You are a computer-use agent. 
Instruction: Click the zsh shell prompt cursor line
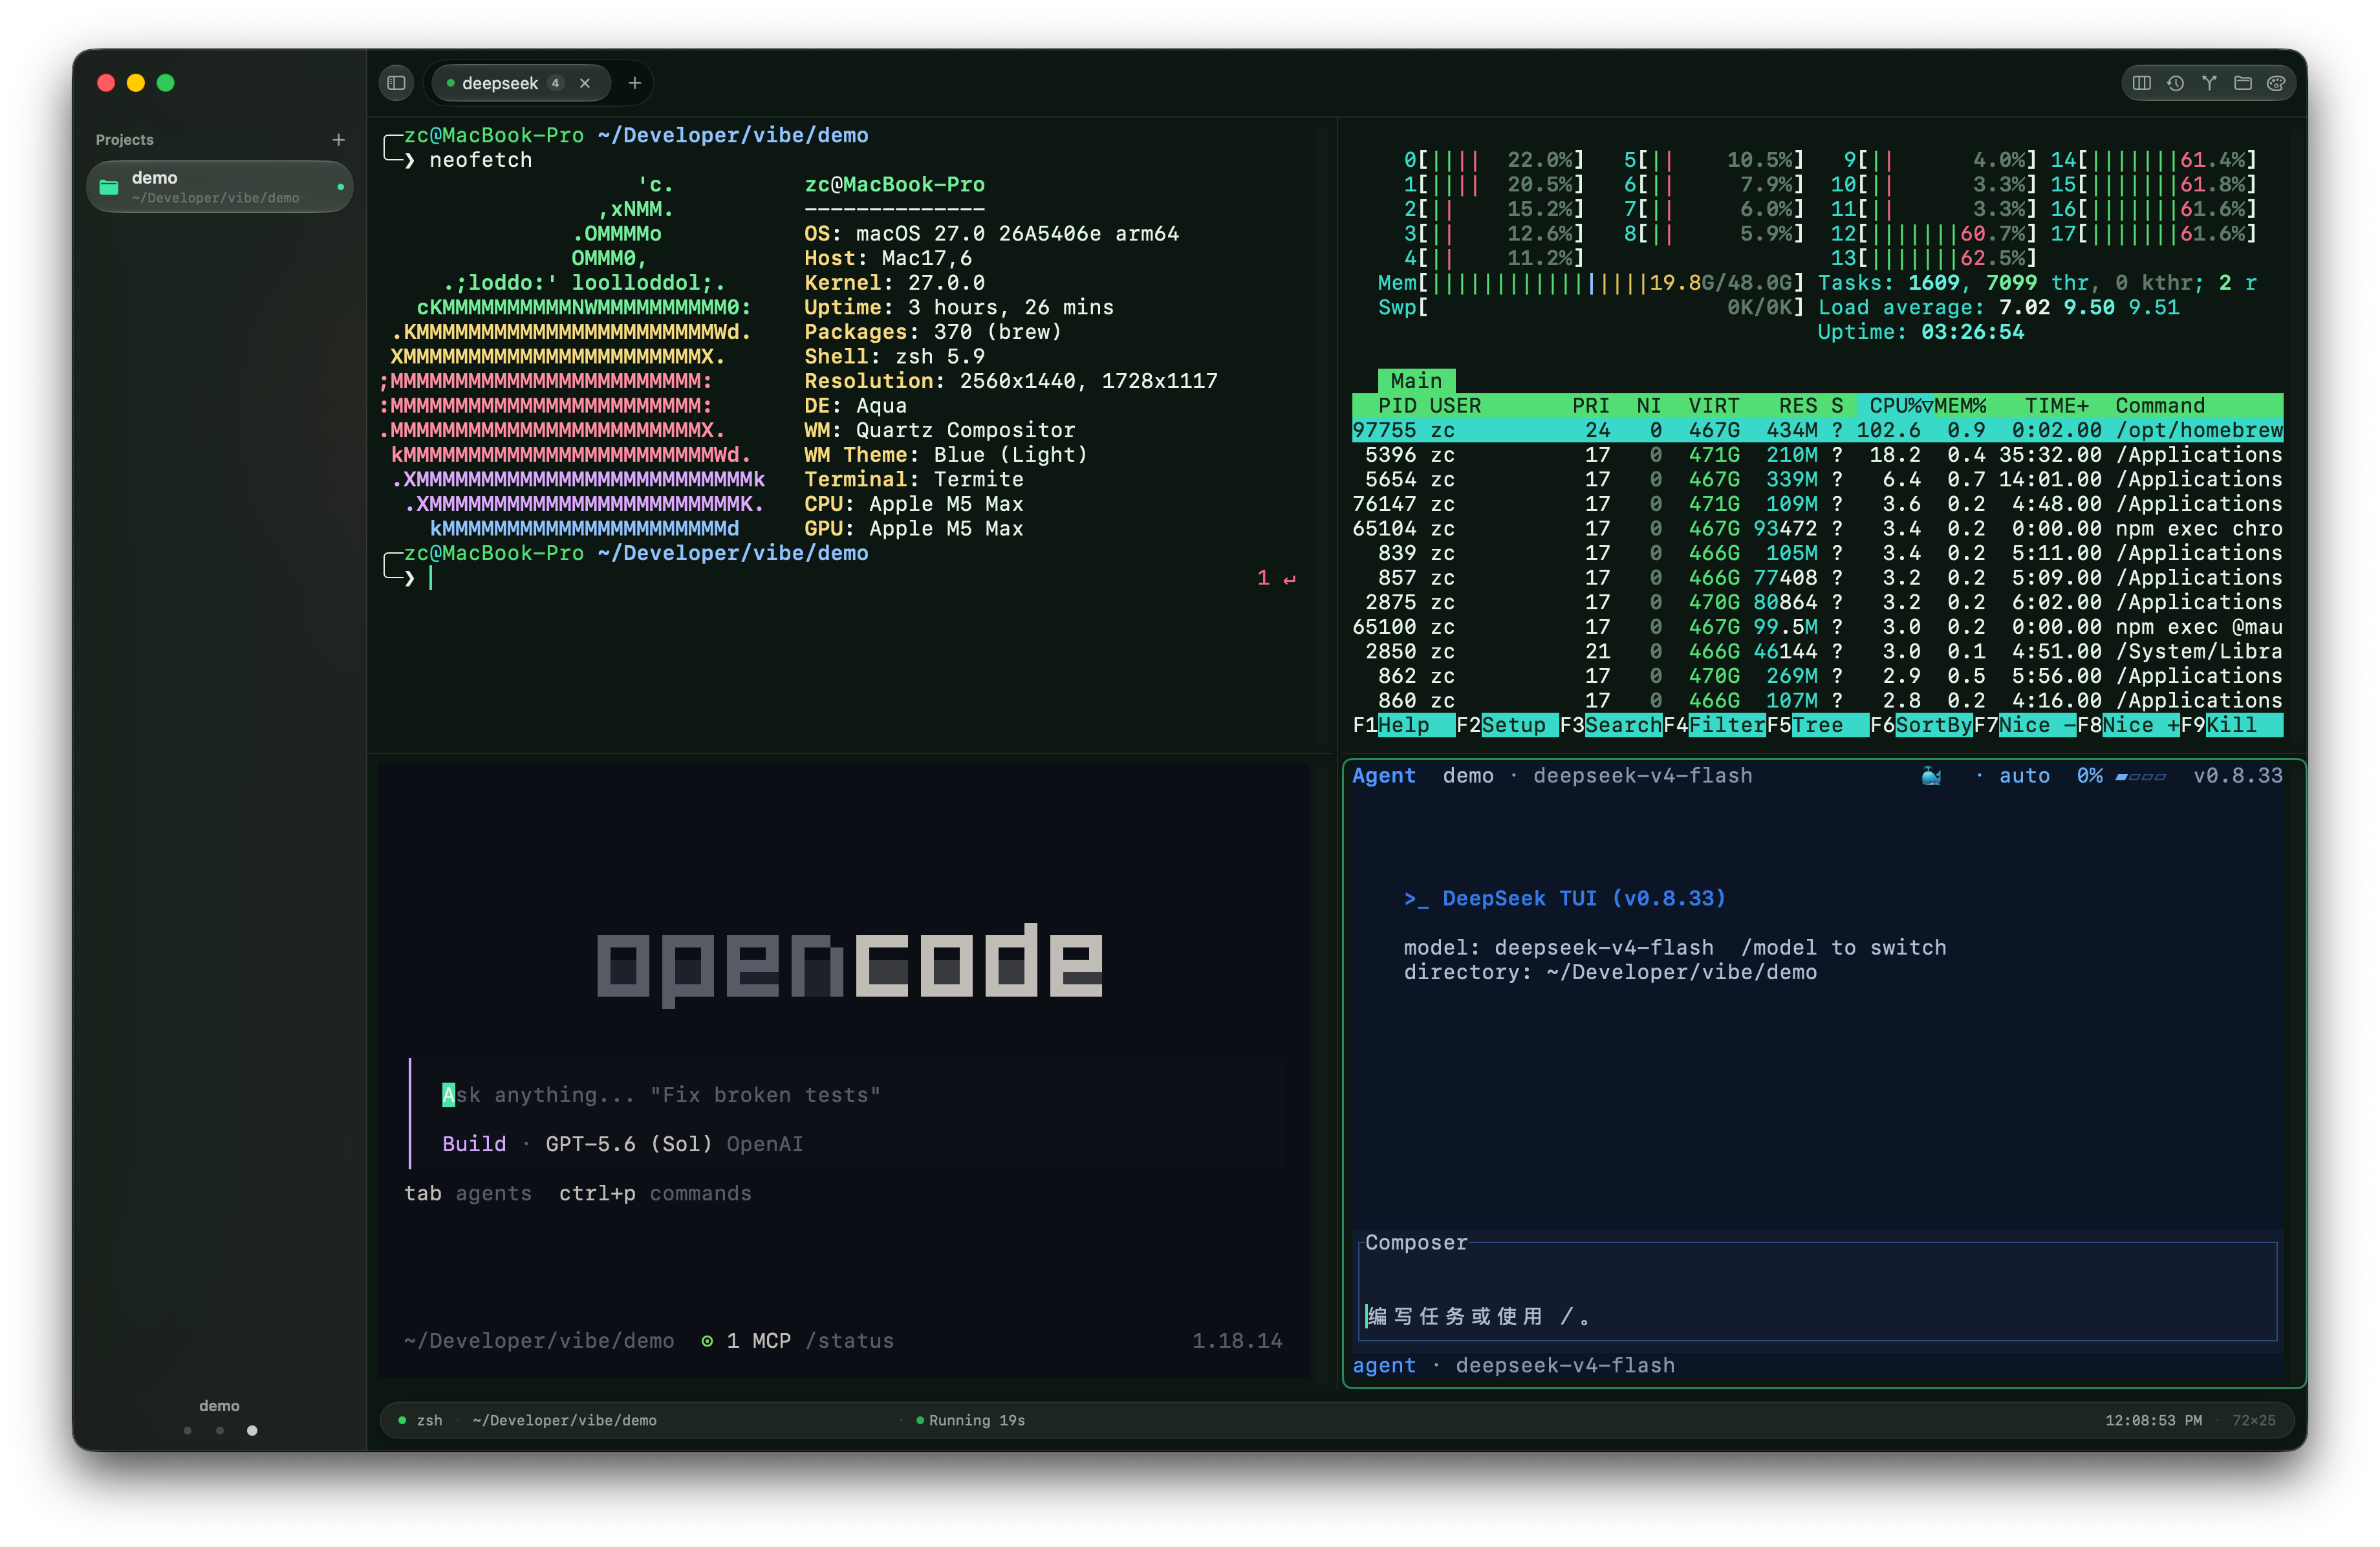coord(840,578)
